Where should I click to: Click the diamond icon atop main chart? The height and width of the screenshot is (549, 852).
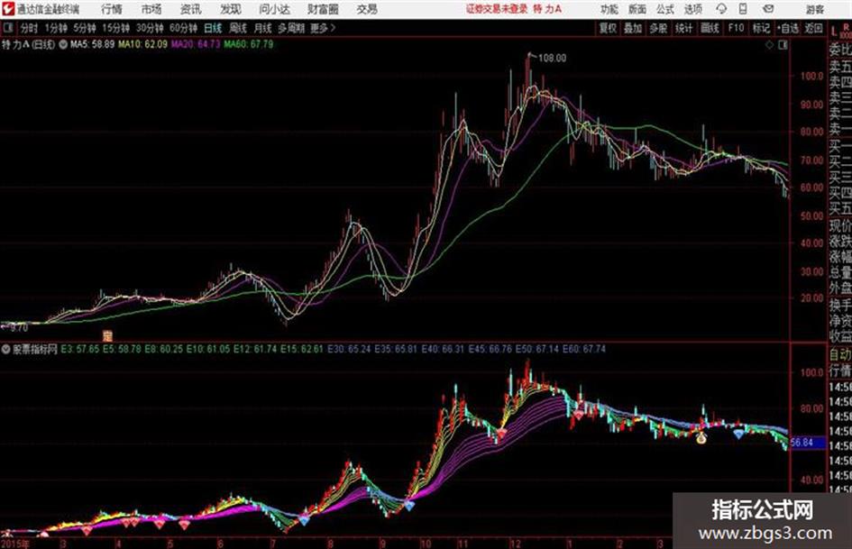tap(769, 45)
